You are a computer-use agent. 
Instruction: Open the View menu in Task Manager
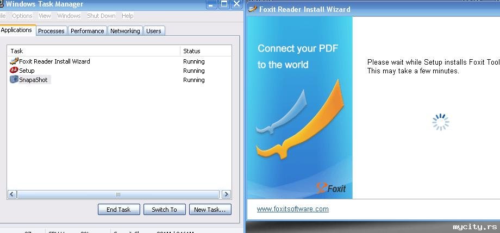[x=45, y=16]
